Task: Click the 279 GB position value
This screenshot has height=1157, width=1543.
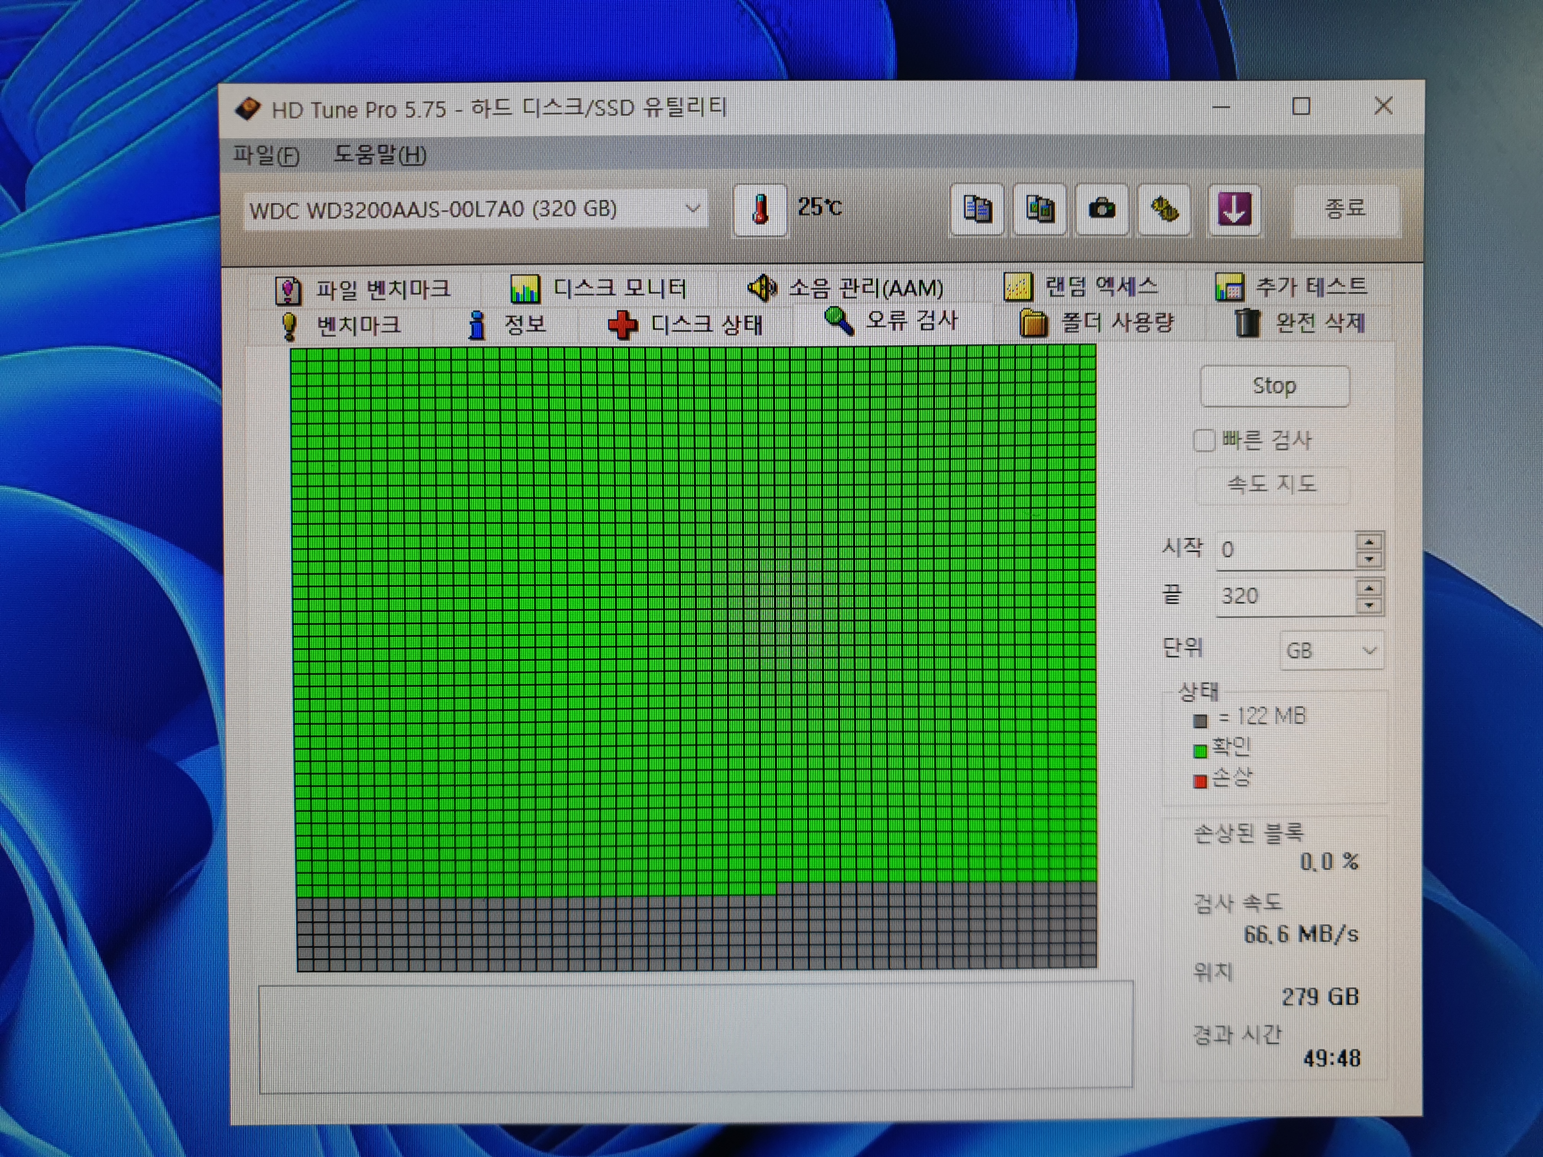Action: pos(1321,997)
